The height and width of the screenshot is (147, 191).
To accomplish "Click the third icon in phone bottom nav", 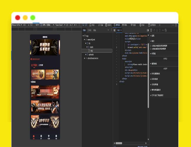I will click(x=49, y=137).
